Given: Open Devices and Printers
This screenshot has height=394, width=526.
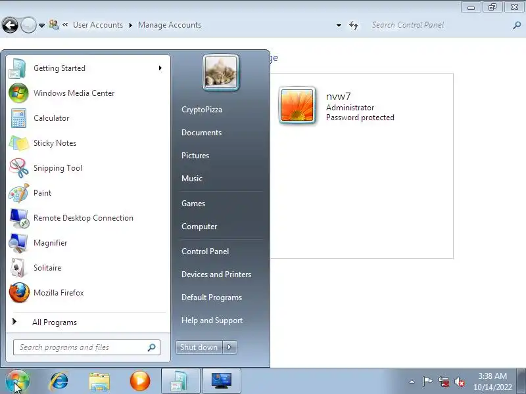Looking at the screenshot, I should (x=216, y=274).
